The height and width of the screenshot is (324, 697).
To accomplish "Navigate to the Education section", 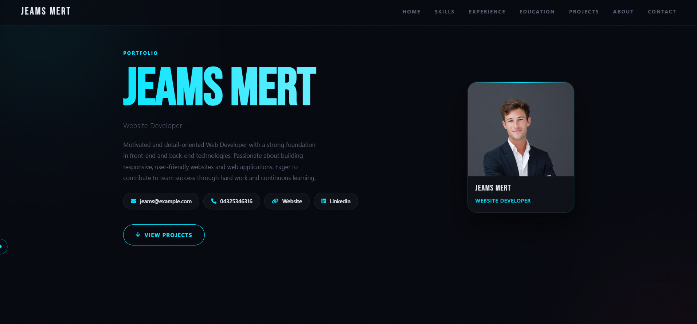I will 537,12.
